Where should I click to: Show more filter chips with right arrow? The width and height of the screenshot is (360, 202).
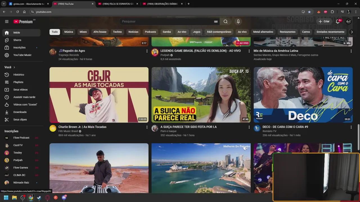[x=352, y=32]
